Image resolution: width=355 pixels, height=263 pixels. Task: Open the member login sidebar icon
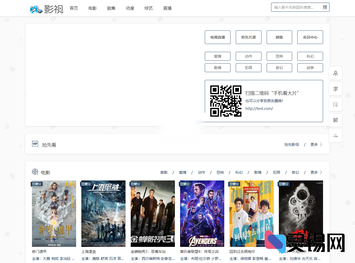click(x=336, y=73)
